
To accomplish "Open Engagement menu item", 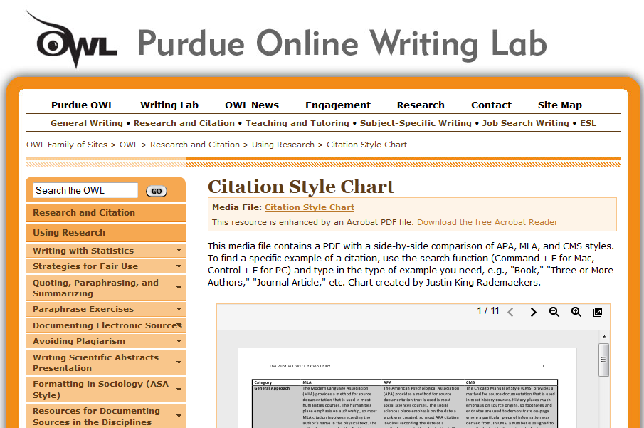I will tap(338, 105).
